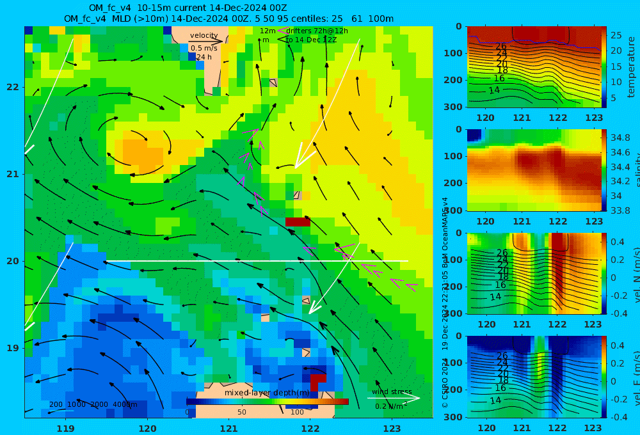Click the MLD centiles subtitle line
640x435 pixels.
(x=228, y=19)
